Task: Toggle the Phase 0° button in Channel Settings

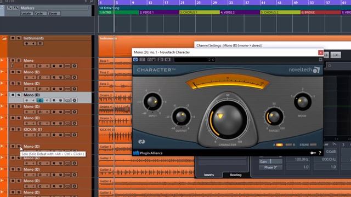Action: pos(270,167)
